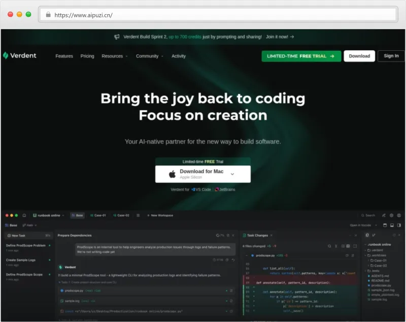Expand the Resources dropdown menu

pos(114,56)
